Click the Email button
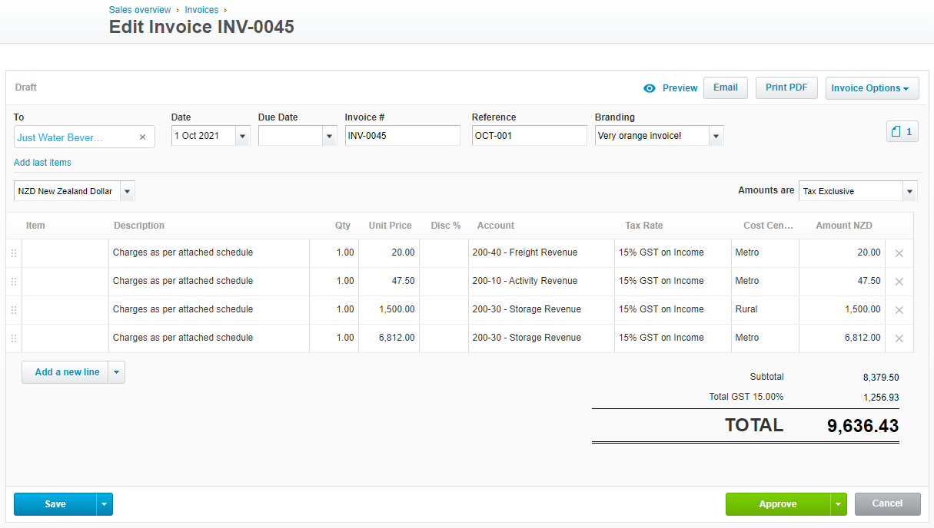934x528 pixels. (x=725, y=87)
